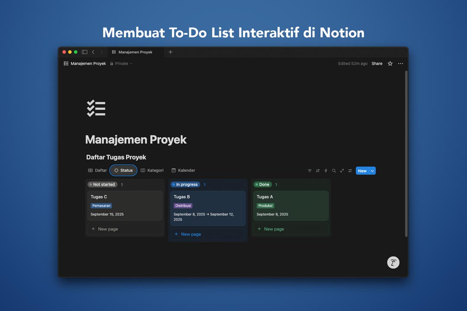The image size is (467, 311).
Task: Open database full page expand icon
Action: pyautogui.click(x=342, y=171)
